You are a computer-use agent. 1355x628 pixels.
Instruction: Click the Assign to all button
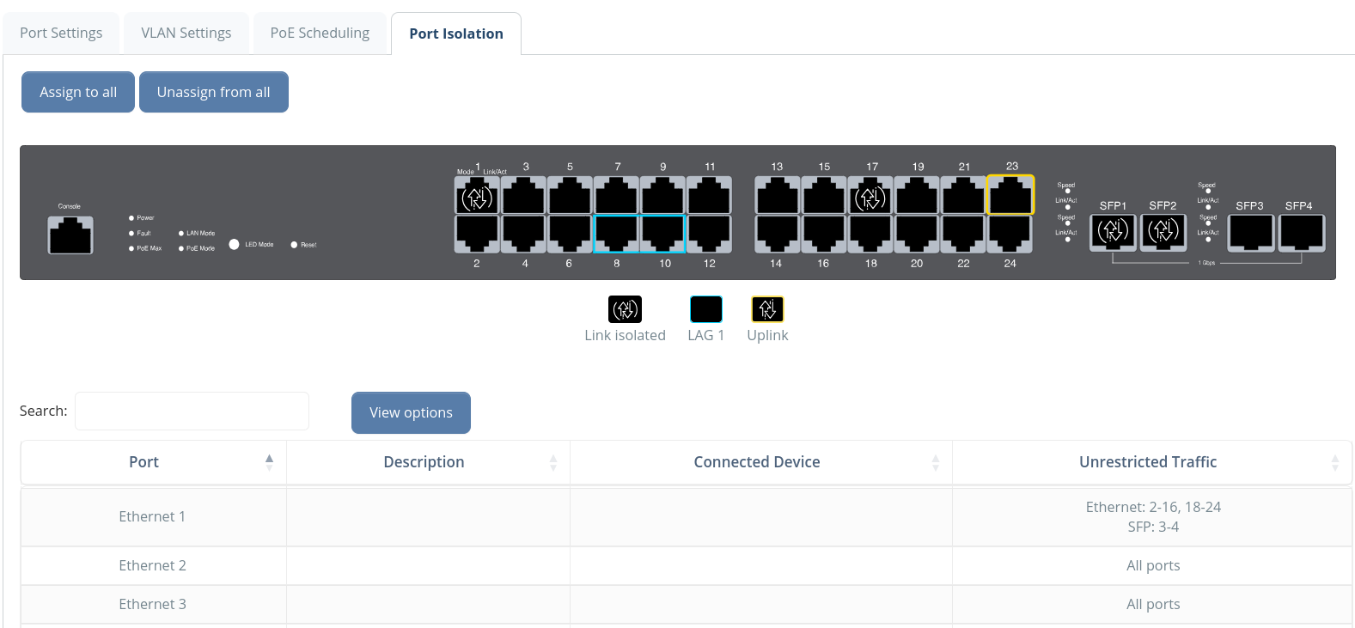pyautogui.click(x=78, y=92)
